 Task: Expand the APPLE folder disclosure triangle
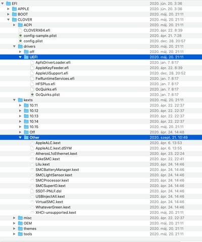(8, 9)
